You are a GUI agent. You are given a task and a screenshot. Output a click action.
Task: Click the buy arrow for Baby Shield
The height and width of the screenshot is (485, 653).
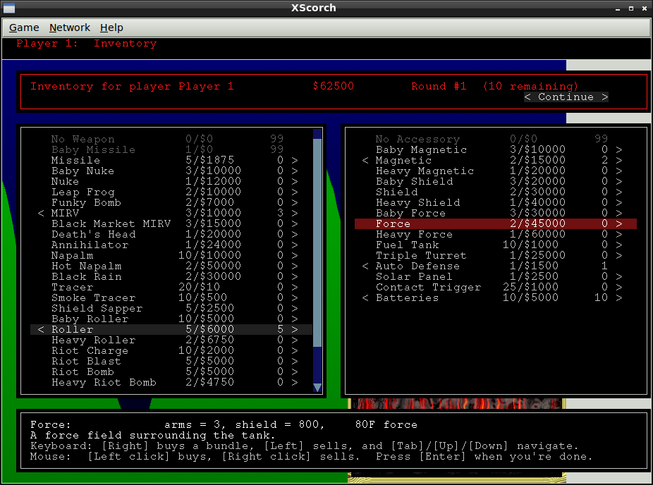619,181
